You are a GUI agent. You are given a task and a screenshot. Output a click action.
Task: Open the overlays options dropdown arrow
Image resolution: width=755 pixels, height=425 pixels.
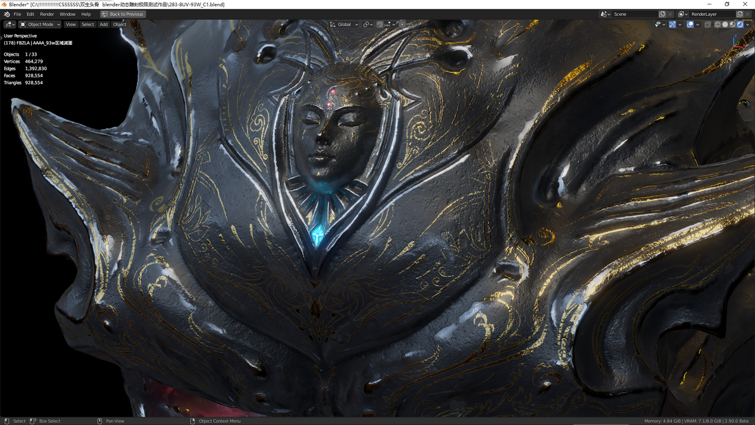click(698, 24)
